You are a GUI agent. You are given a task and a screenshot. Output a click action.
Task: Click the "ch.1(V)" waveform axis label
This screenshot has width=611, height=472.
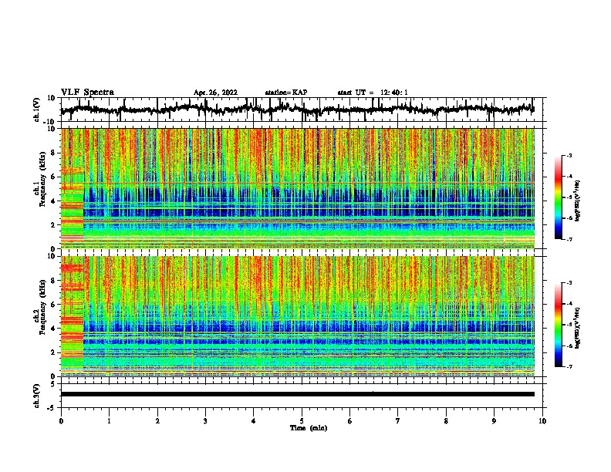(x=37, y=110)
